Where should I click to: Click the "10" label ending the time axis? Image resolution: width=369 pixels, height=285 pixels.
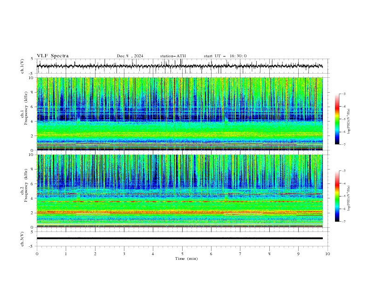click(328, 254)
